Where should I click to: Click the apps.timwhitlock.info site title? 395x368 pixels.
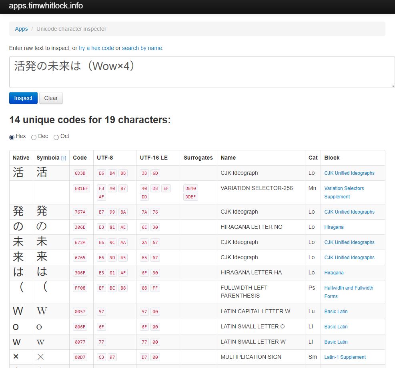pos(46,6)
